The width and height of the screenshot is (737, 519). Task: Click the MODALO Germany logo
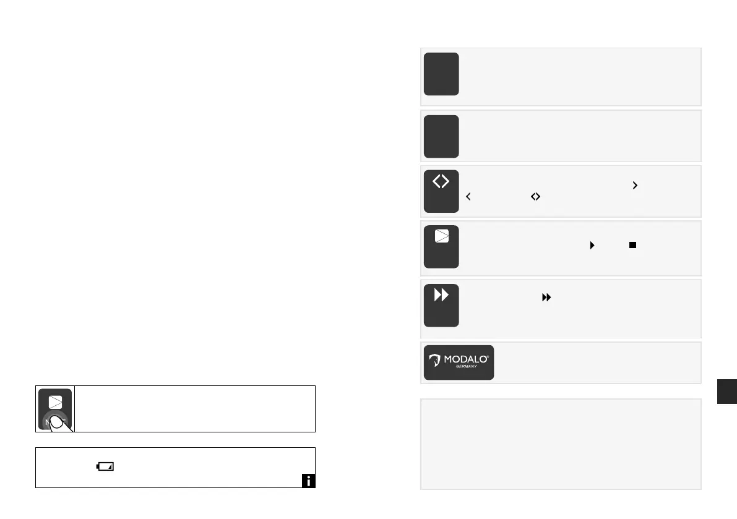coord(459,362)
